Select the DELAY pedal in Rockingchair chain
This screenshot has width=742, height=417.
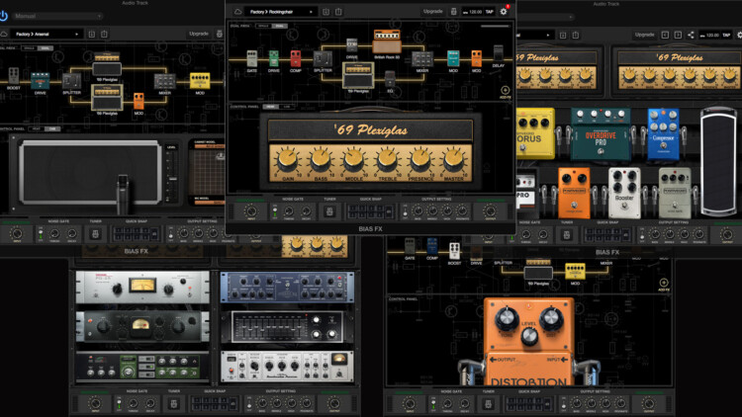tap(498, 53)
